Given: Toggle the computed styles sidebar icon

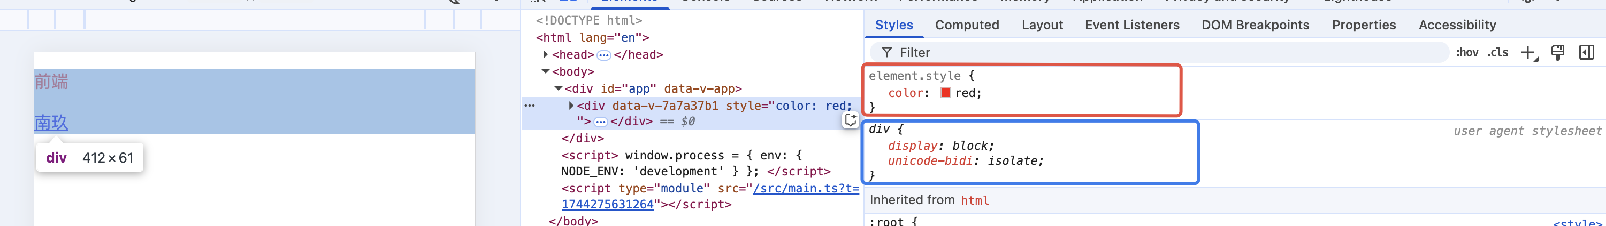Looking at the screenshot, I should click(x=1586, y=53).
